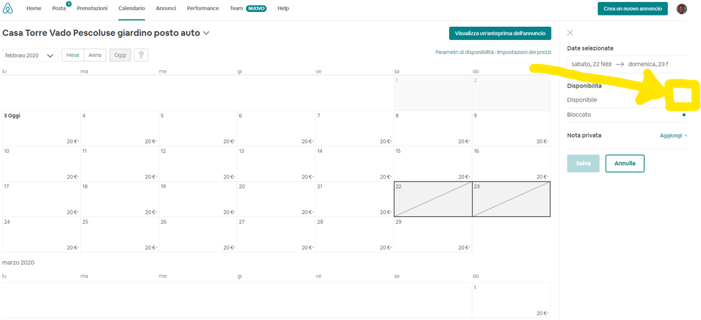Click Crea un nuovo annuncio button
The height and width of the screenshot is (320, 701).
coord(632,8)
